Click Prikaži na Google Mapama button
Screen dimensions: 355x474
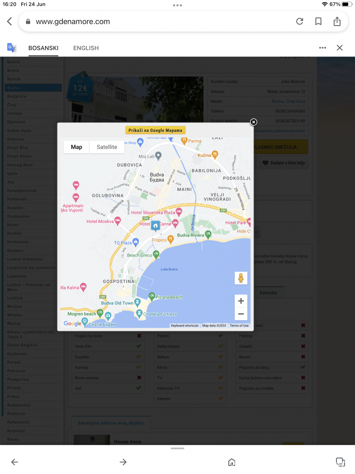tap(155, 130)
